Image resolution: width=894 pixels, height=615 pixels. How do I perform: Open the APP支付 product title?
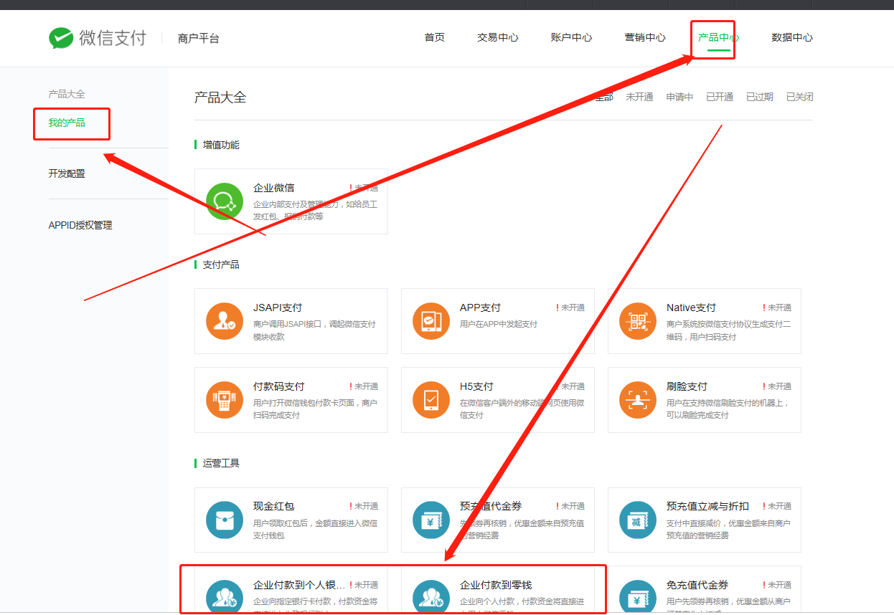[480, 307]
